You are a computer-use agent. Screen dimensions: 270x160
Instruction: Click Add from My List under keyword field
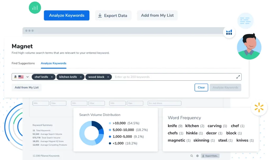point(27,87)
